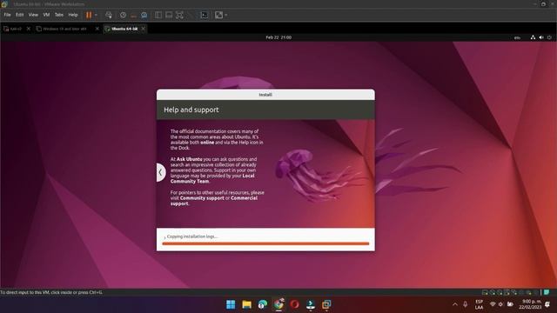Image resolution: width=557 pixels, height=313 pixels.
Task: Send Ctrl+Alt+Del to the virtual machine
Action: point(109,15)
